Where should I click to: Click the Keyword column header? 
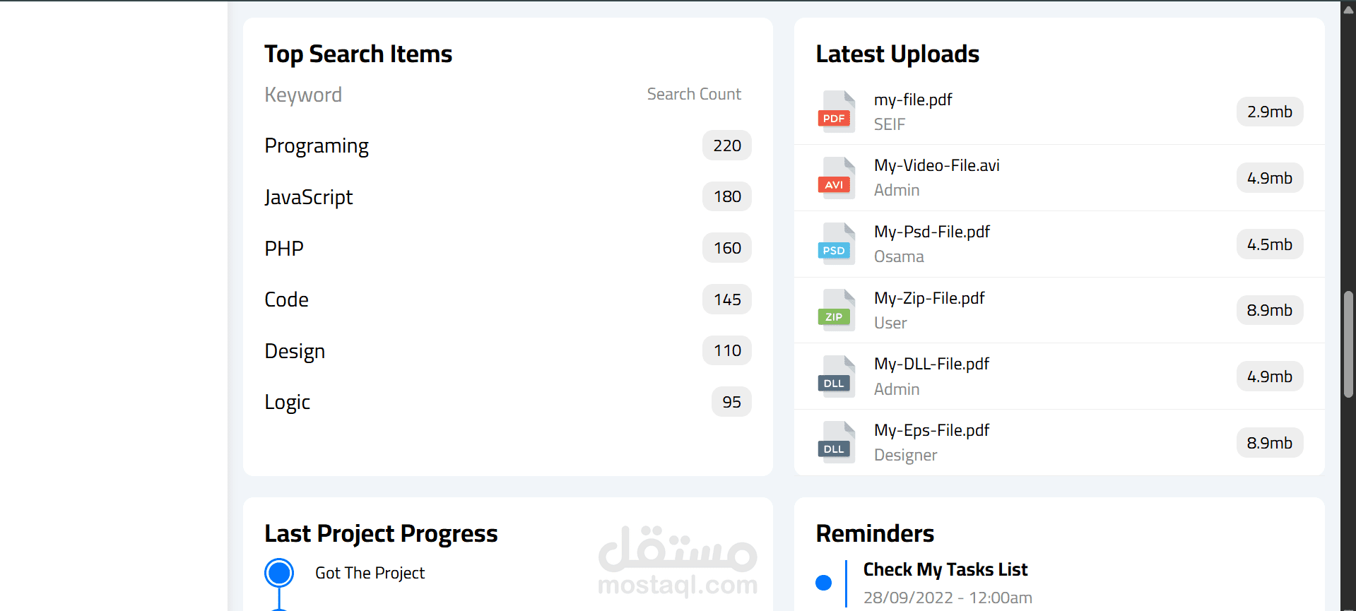tap(303, 95)
